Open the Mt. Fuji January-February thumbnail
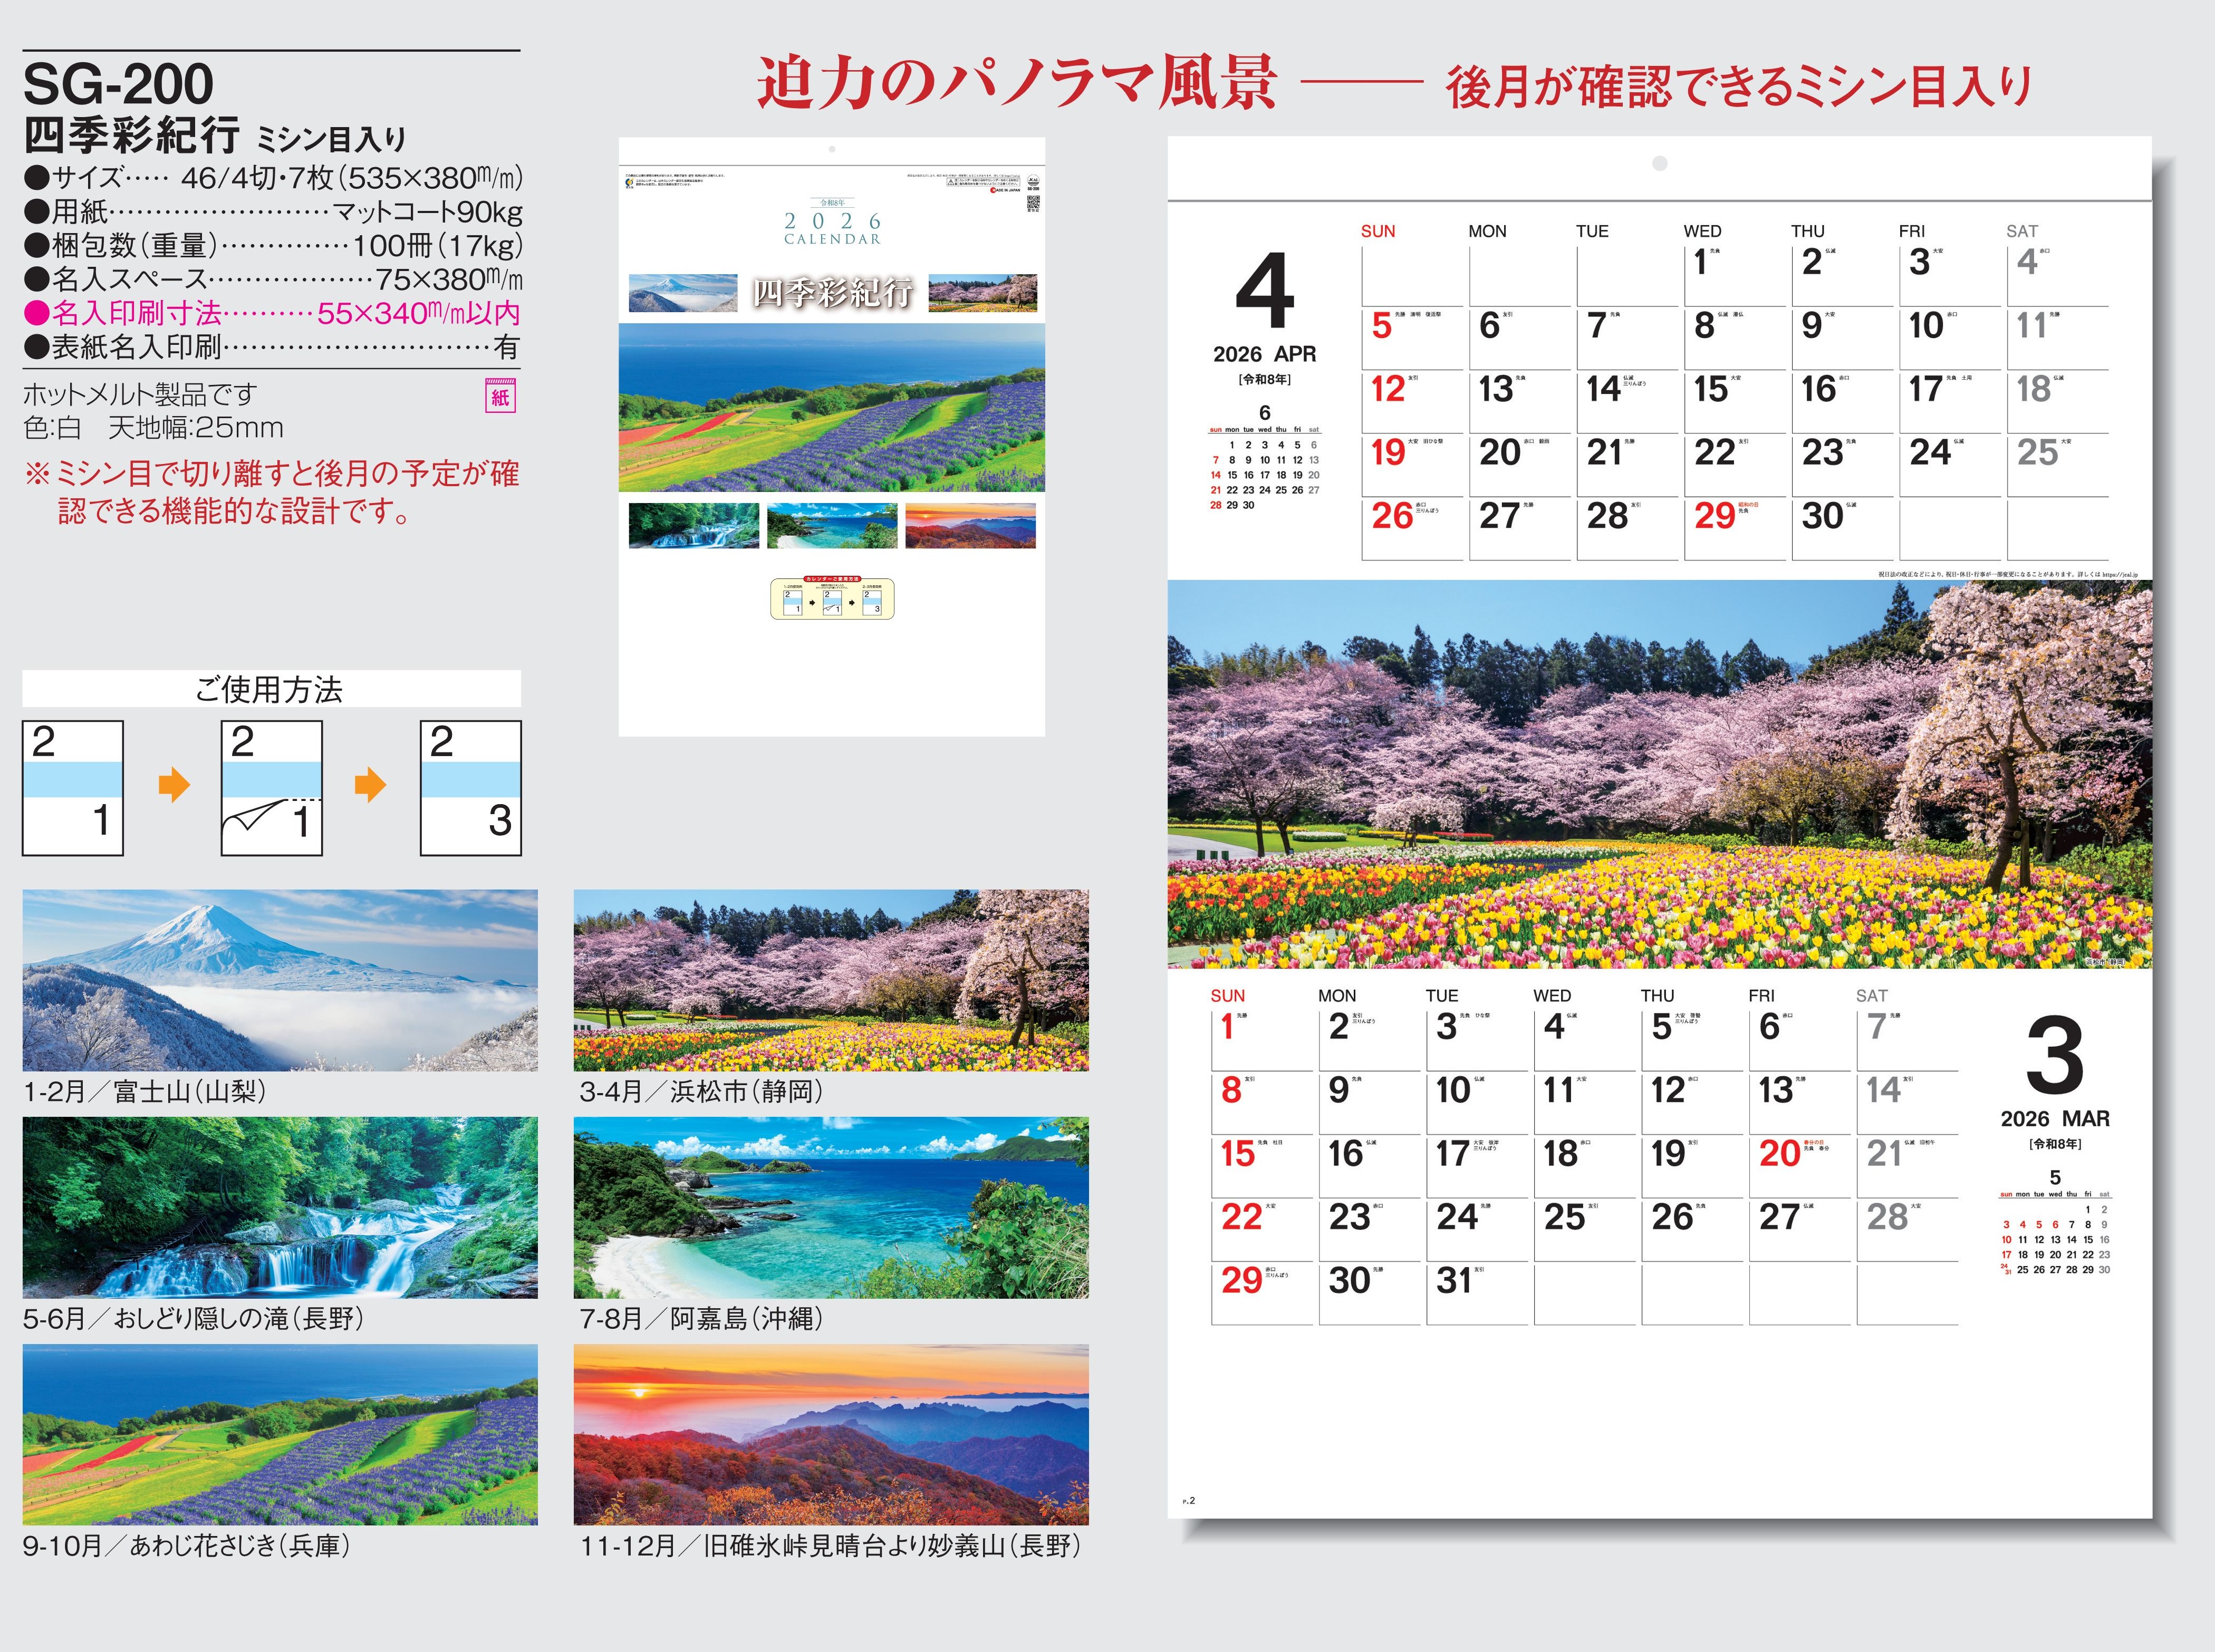This screenshot has height=1652, width=2215. (x=280, y=980)
